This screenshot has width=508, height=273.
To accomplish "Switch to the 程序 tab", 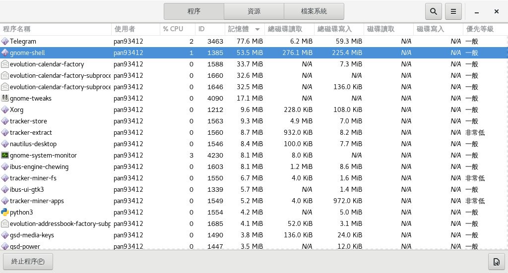I will coord(194,11).
